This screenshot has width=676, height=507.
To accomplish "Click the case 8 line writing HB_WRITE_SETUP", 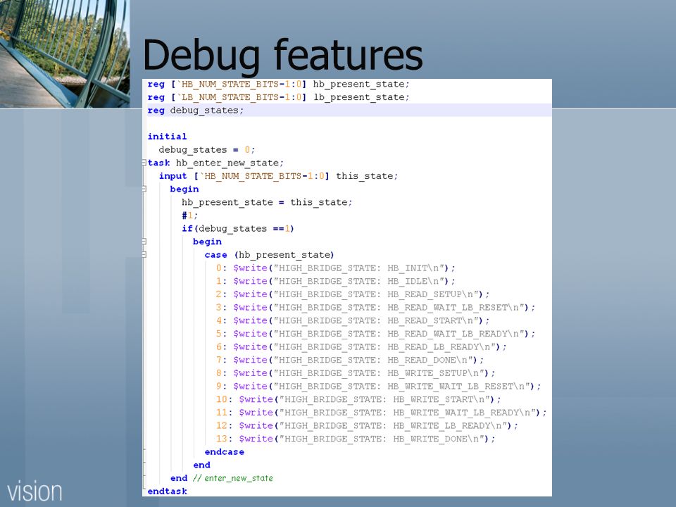I will click(x=356, y=373).
